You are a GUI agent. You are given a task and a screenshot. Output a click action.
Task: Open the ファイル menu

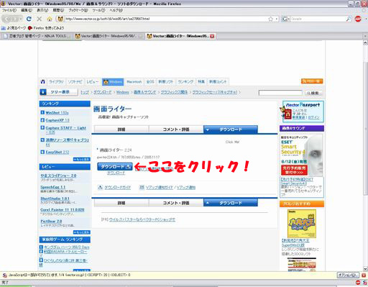pyautogui.click(x=9, y=10)
